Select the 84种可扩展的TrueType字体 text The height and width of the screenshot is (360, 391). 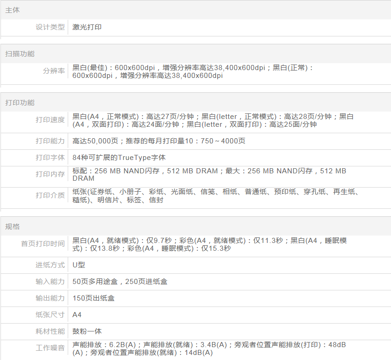point(119,158)
